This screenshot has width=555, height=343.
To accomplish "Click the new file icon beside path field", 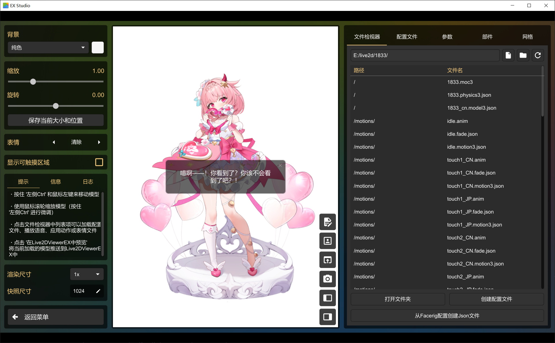I will 508,55.
